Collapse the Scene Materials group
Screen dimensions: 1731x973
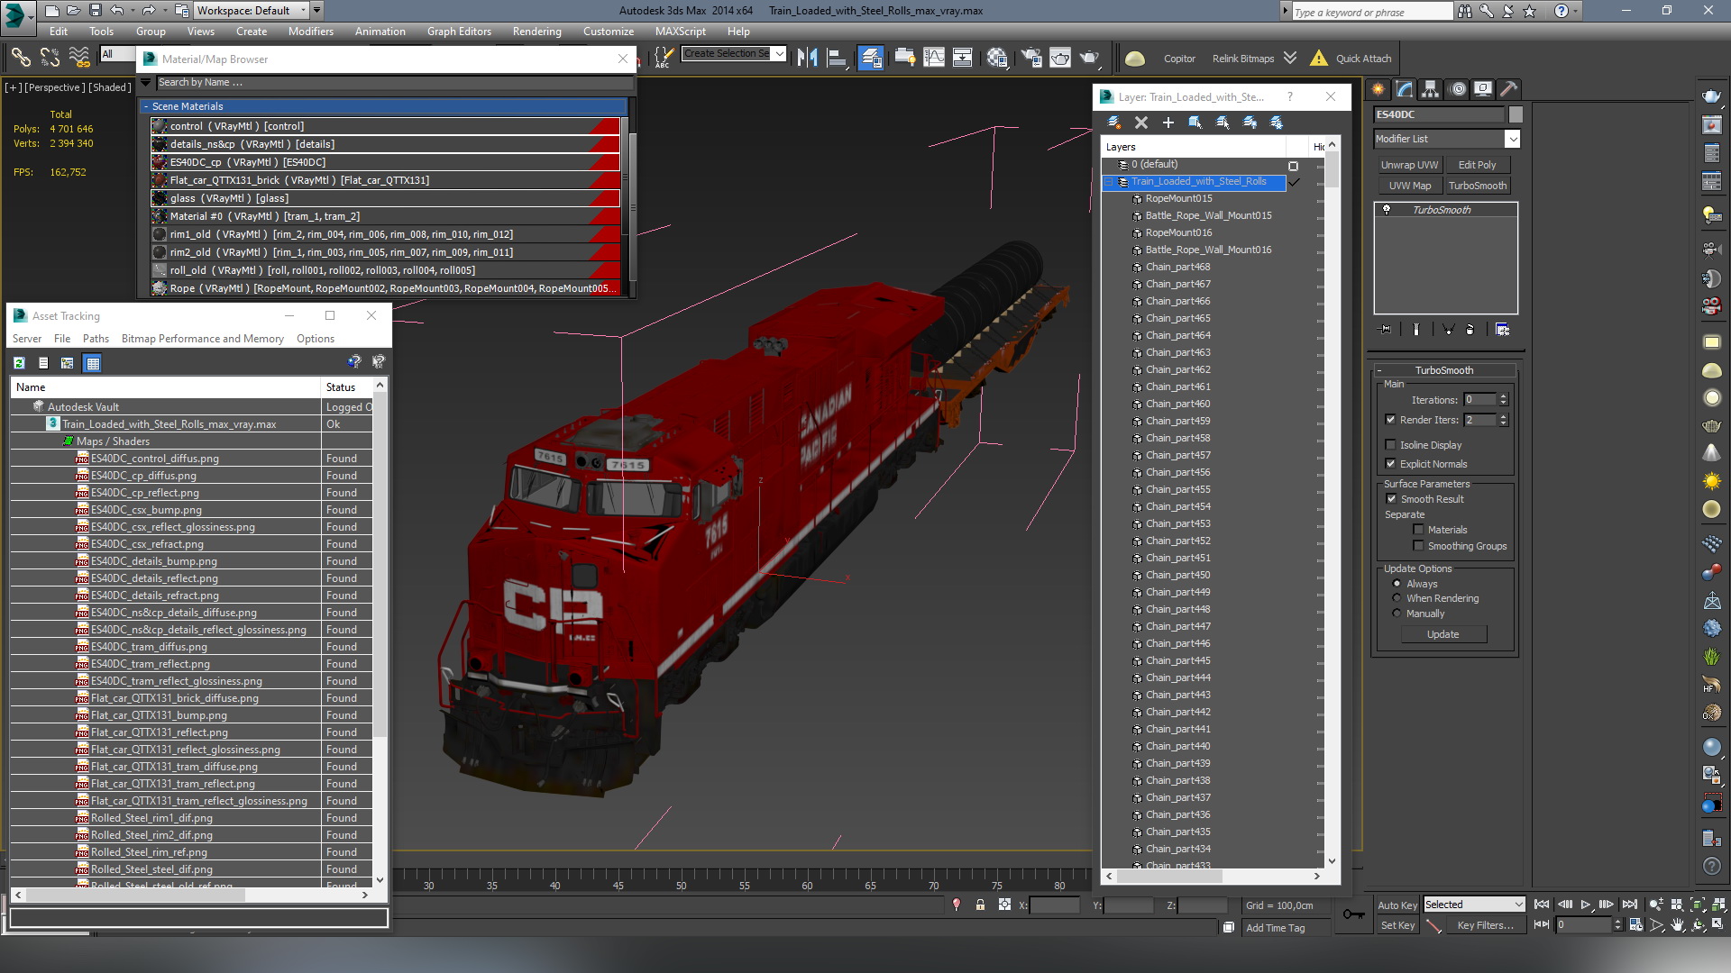146,106
